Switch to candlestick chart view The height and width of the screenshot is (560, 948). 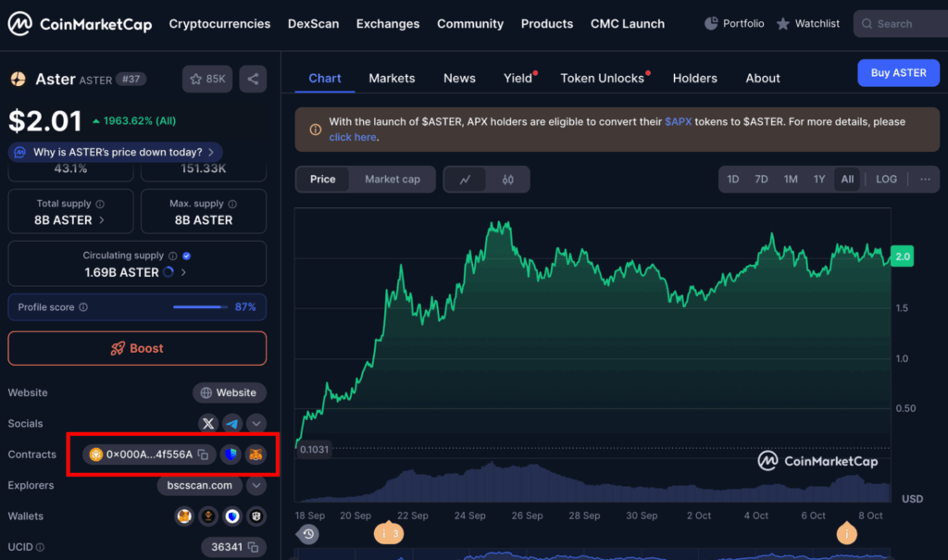click(x=507, y=180)
